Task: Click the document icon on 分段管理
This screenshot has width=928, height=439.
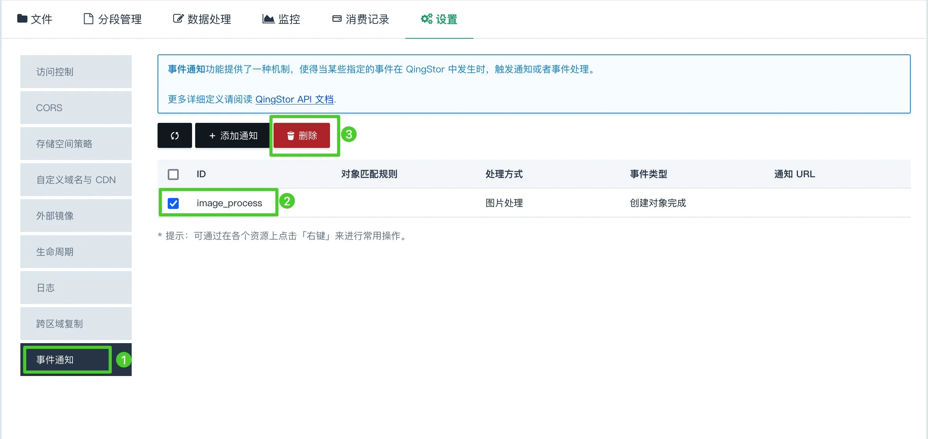Action: coord(88,18)
